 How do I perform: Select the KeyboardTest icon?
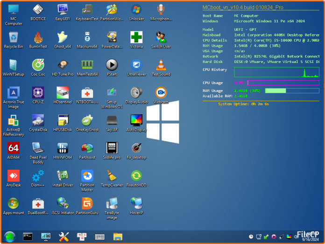click(87, 13)
